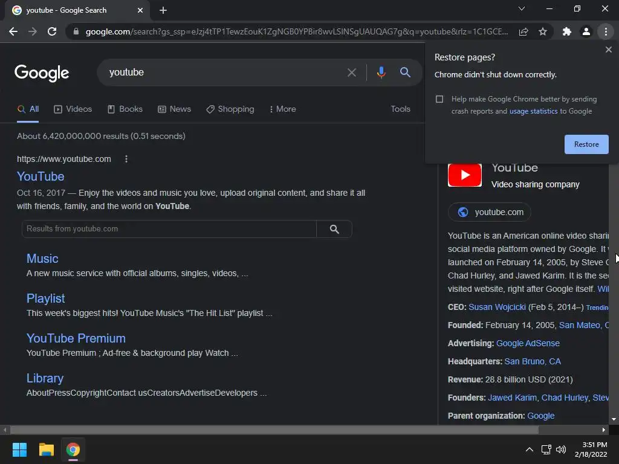Open the Library sitelink

coord(45,378)
